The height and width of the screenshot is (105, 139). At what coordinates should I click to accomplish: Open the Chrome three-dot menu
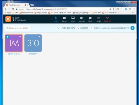click(134, 9)
